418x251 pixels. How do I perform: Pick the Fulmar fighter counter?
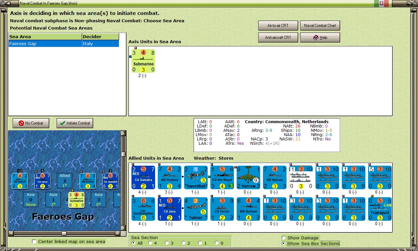point(196,209)
